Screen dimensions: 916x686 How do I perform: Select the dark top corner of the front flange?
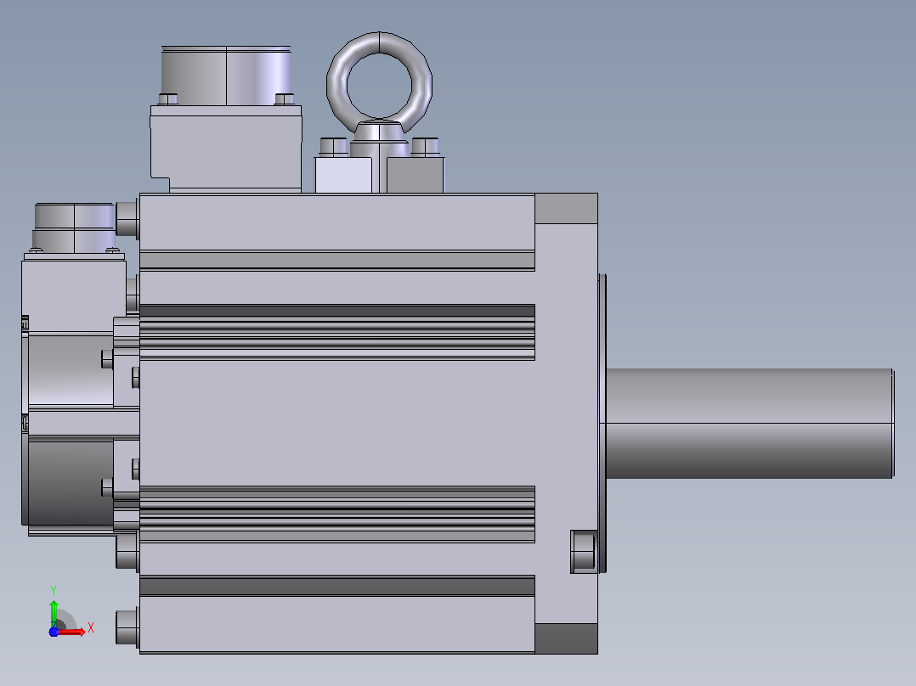tap(566, 208)
